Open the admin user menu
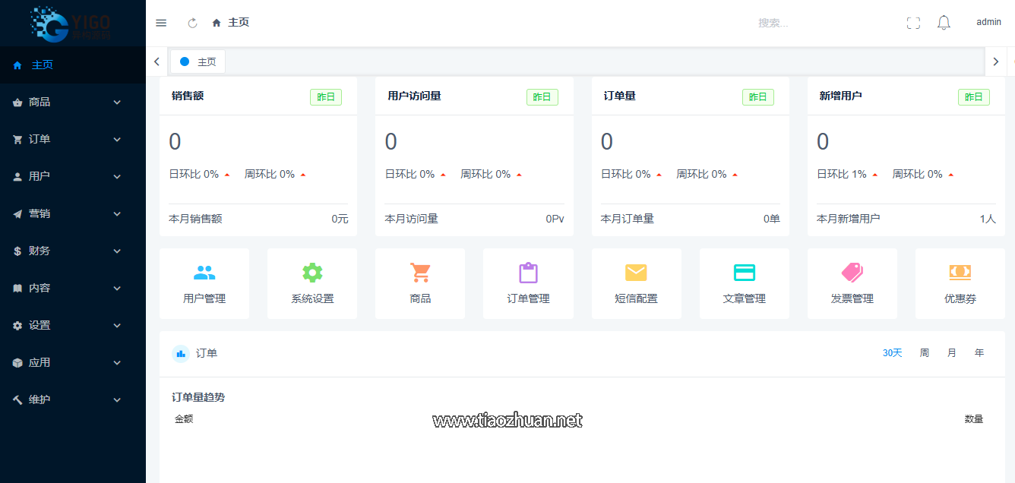The height and width of the screenshot is (483, 1015). 988,22
